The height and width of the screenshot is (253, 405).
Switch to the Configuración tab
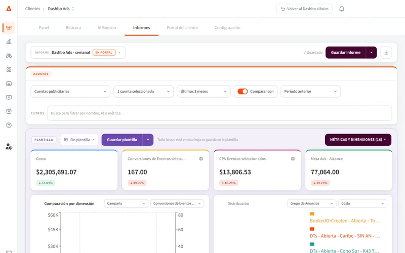tap(227, 28)
